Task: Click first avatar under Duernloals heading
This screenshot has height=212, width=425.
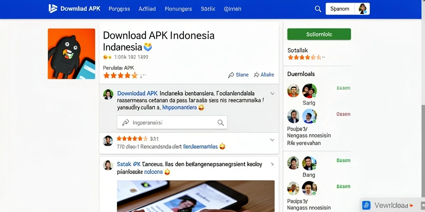Action: (293, 91)
